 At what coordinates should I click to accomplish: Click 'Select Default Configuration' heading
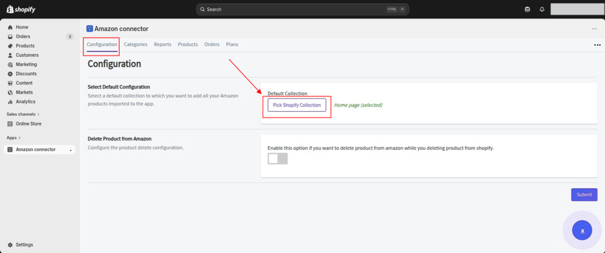[119, 87]
